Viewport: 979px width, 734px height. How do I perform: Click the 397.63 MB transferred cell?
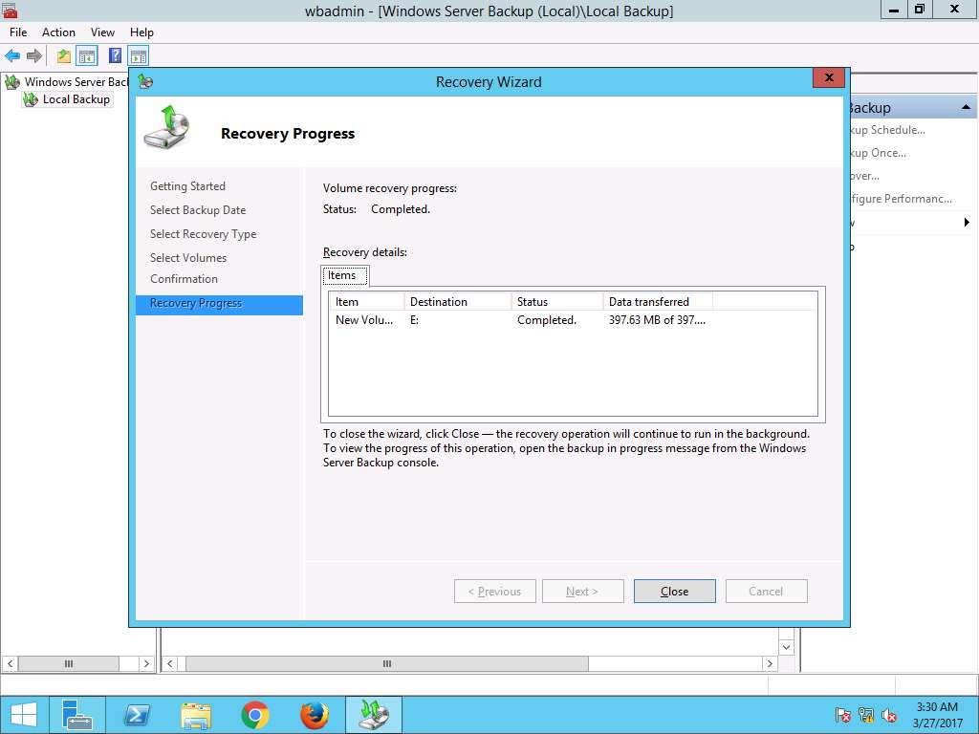pyautogui.click(x=657, y=320)
